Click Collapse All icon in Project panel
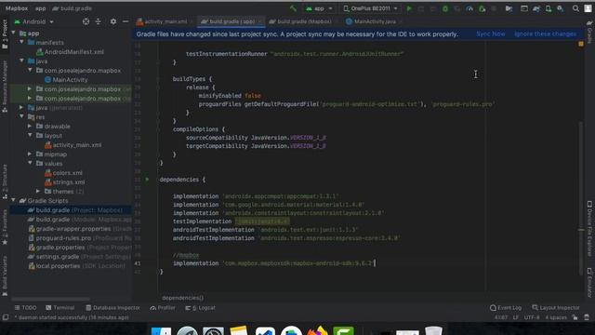Screen dimensions: 595x335 pyautogui.click(x=99, y=21)
